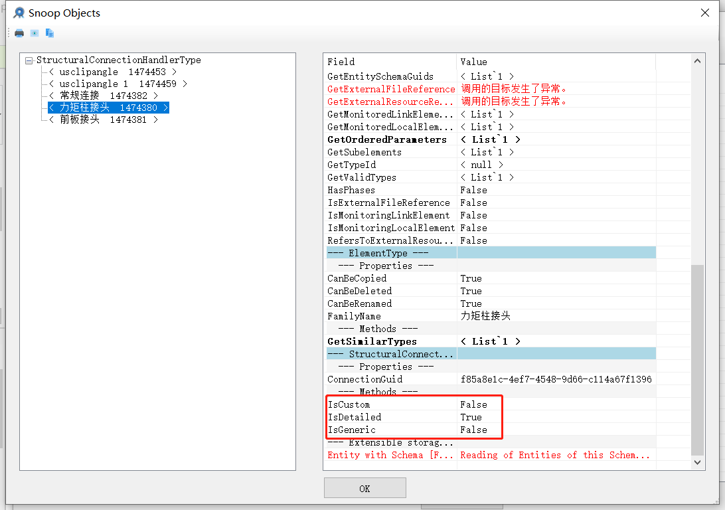Collapse the StructuralConnectionHandlerType tree node
Image resolution: width=725 pixels, height=510 pixels.
(29, 60)
